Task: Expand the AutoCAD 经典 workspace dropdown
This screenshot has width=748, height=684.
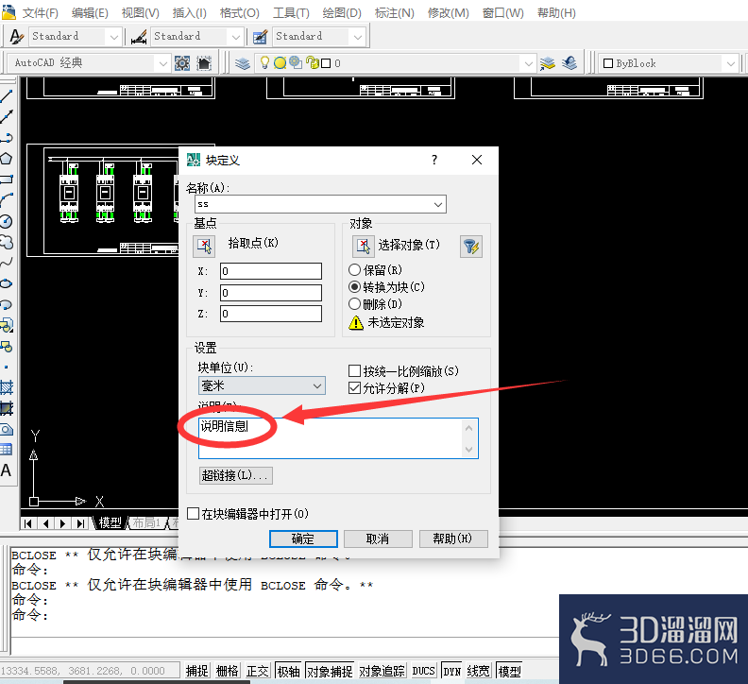Action: click(163, 63)
